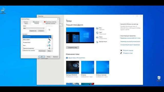
Task: Click the send feedback person icon
Action: point(121,53)
